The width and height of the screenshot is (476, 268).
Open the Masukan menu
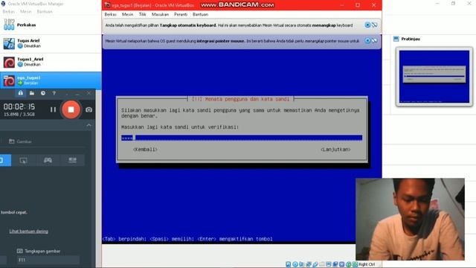161,14
